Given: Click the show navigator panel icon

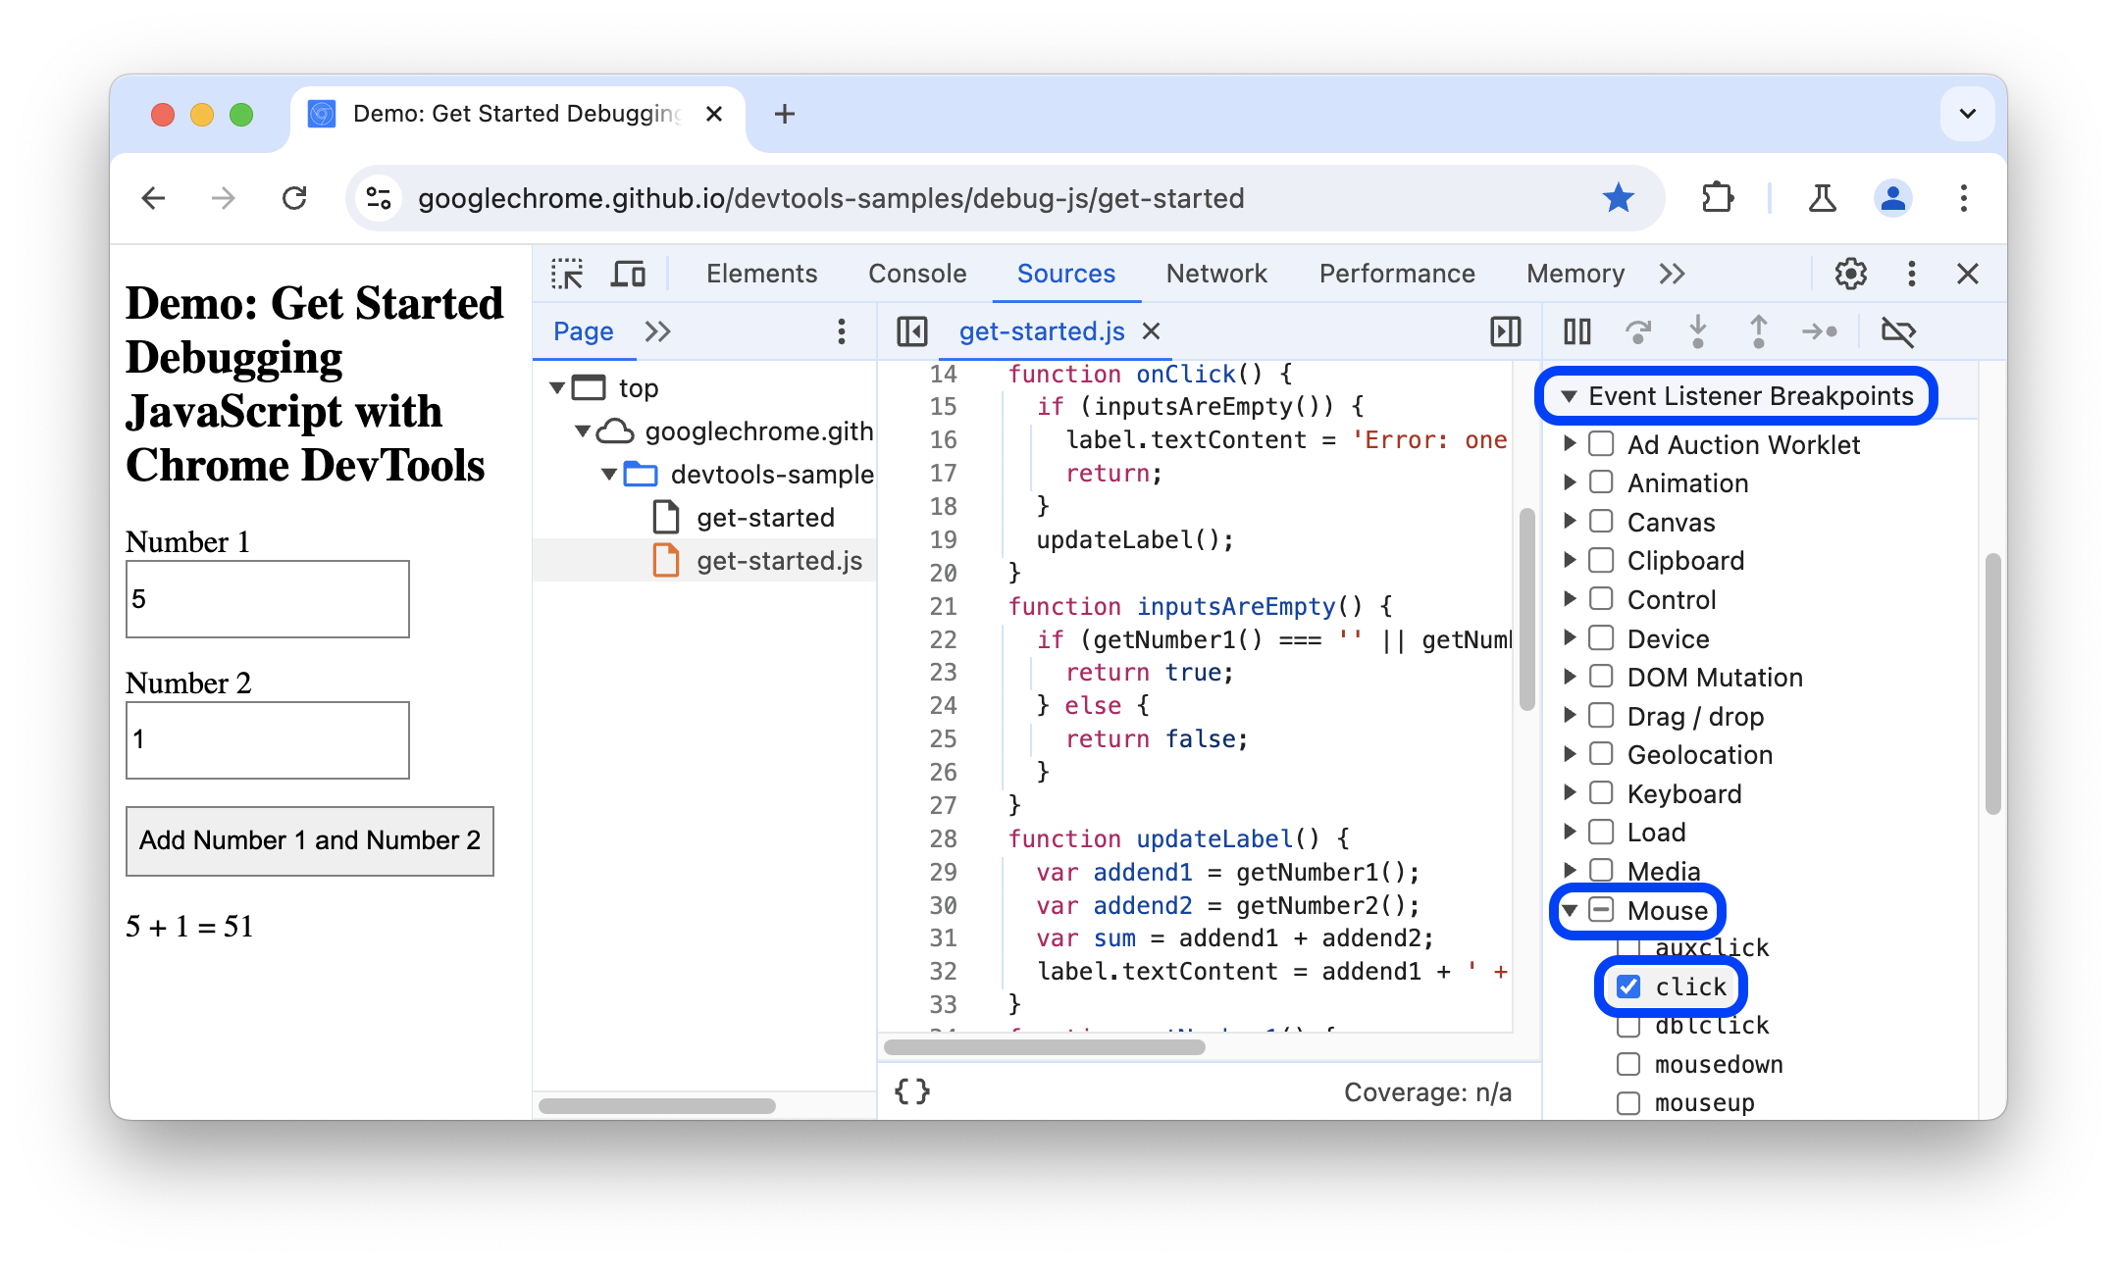Looking at the screenshot, I should (906, 331).
